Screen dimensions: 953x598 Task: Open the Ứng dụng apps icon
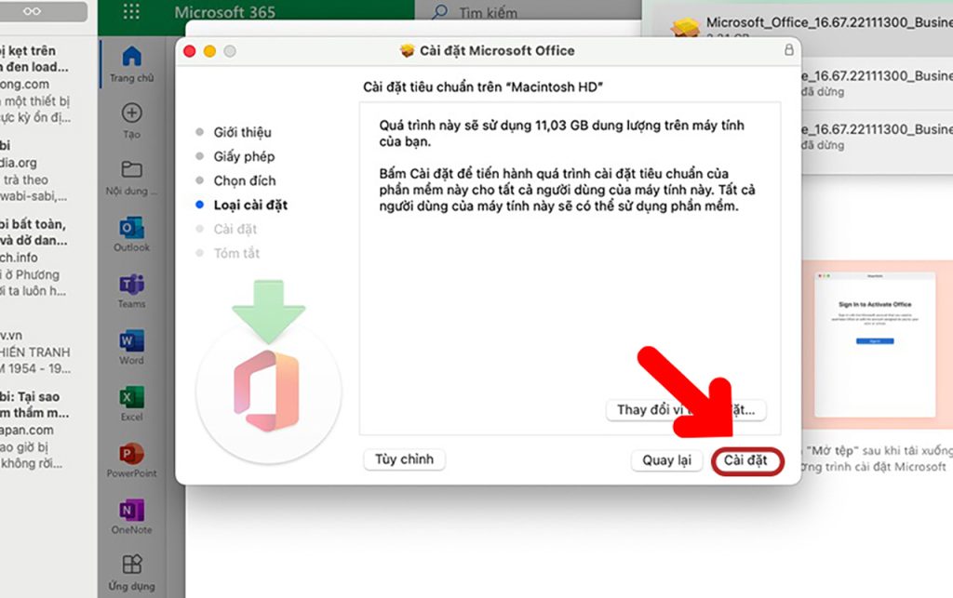131,569
